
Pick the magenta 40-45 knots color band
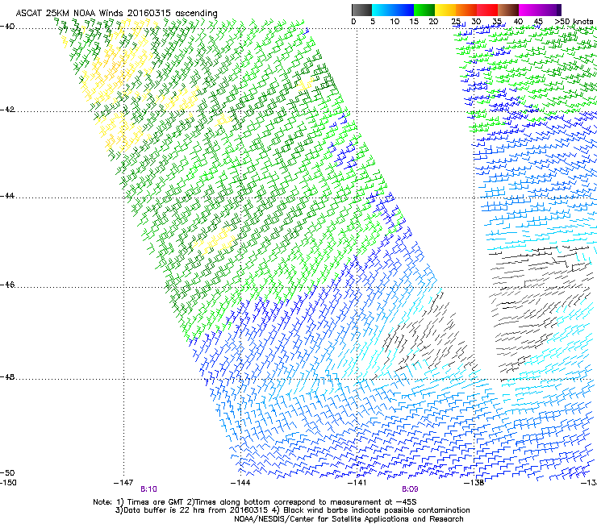click(529, 10)
